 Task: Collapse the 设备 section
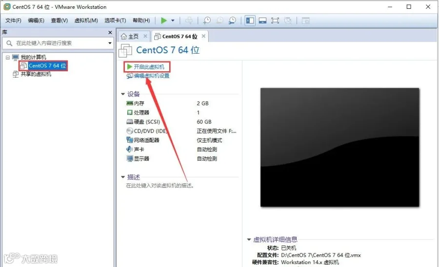point(123,94)
